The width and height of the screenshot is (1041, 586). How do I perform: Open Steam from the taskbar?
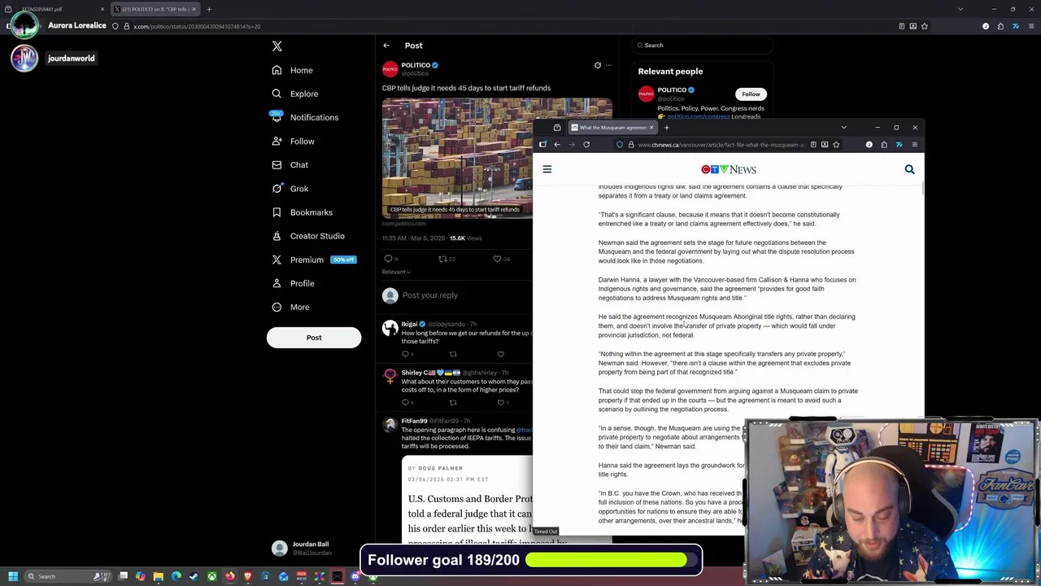tap(194, 576)
